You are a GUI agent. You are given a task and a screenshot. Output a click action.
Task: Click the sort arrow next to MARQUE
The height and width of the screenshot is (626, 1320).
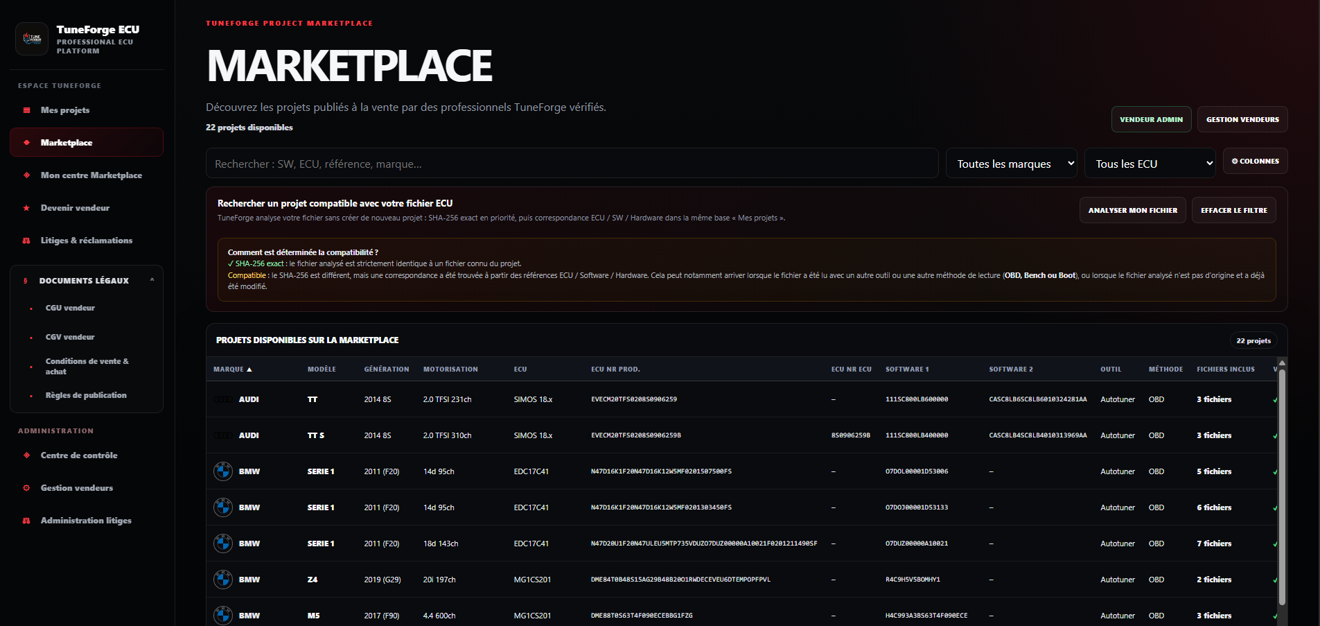tap(249, 369)
